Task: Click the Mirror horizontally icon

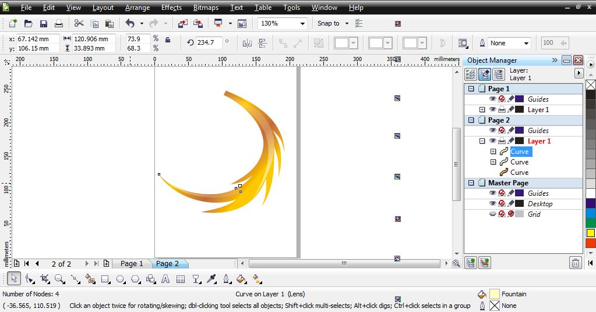Action: [247, 43]
